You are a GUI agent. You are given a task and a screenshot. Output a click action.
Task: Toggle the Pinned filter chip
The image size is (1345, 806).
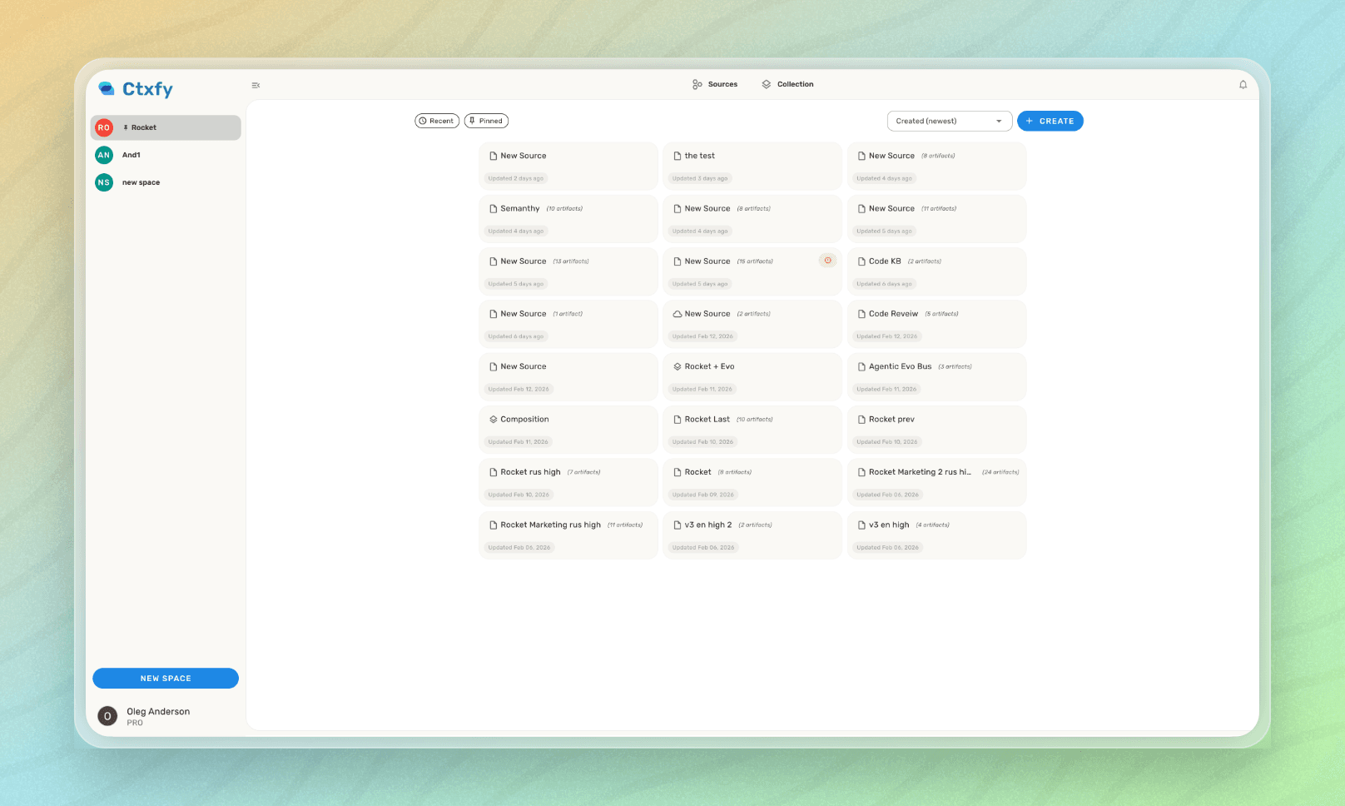486,121
